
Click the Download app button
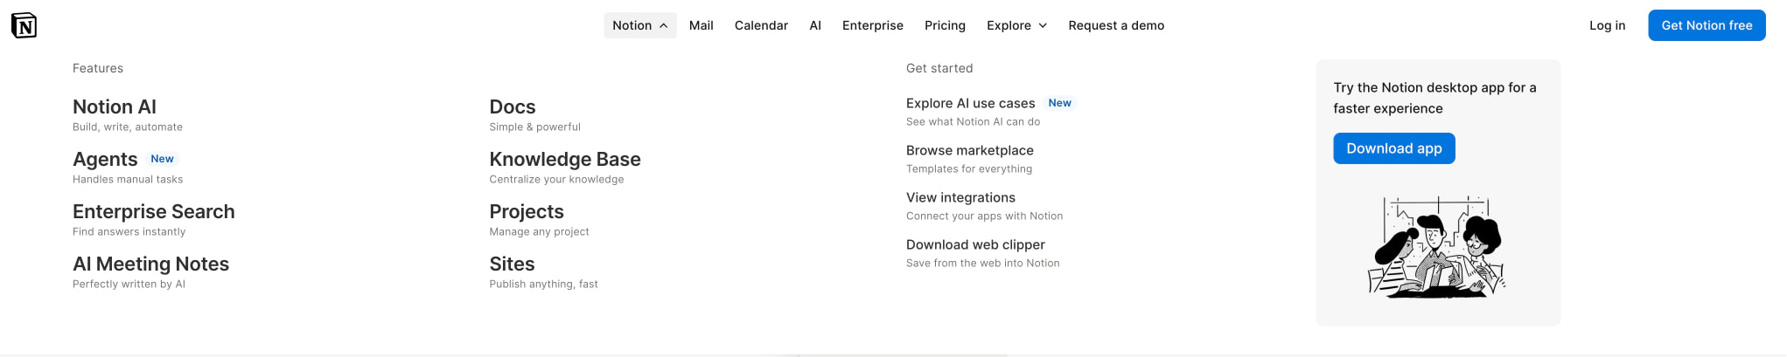[1394, 148]
